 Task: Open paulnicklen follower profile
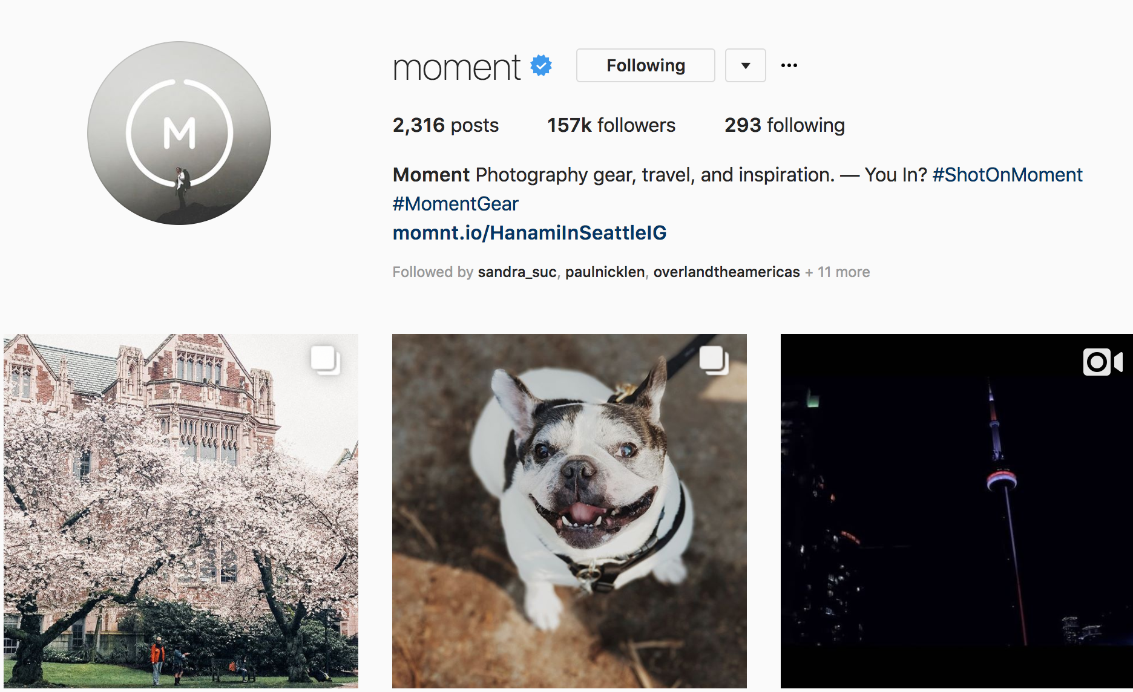point(605,272)
